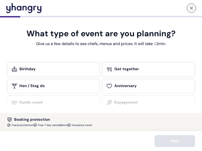Click the fork and knife icon

click(109, 69)
